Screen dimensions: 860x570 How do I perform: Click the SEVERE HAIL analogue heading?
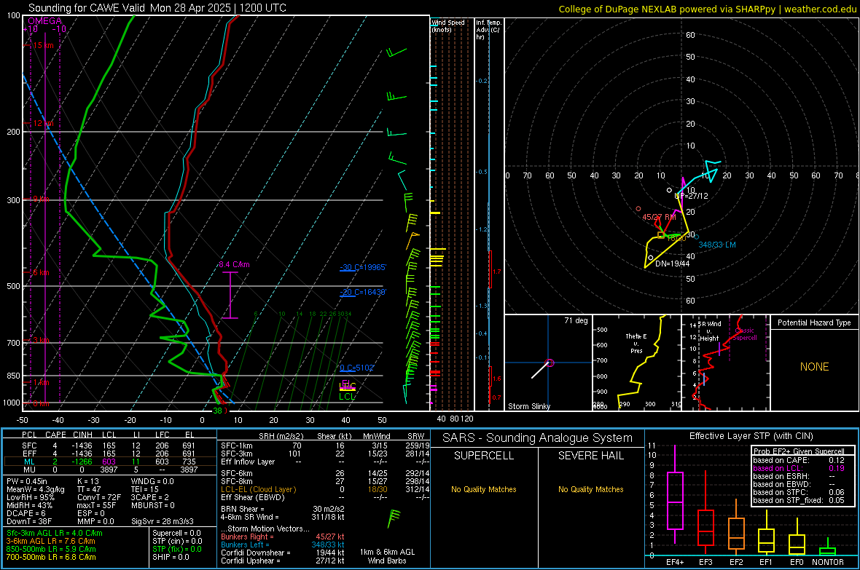coord(590,456)
